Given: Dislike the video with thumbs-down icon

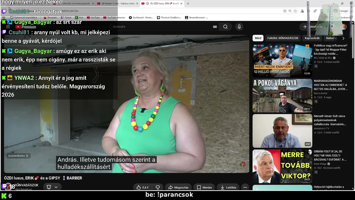Looking at the screenshot, I should click(158, 187).
